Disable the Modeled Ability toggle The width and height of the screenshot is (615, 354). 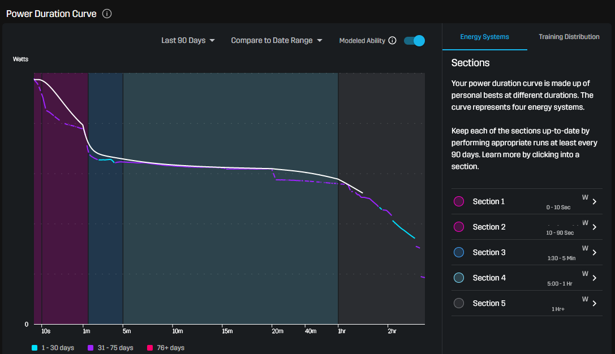(x=414, y=40)
